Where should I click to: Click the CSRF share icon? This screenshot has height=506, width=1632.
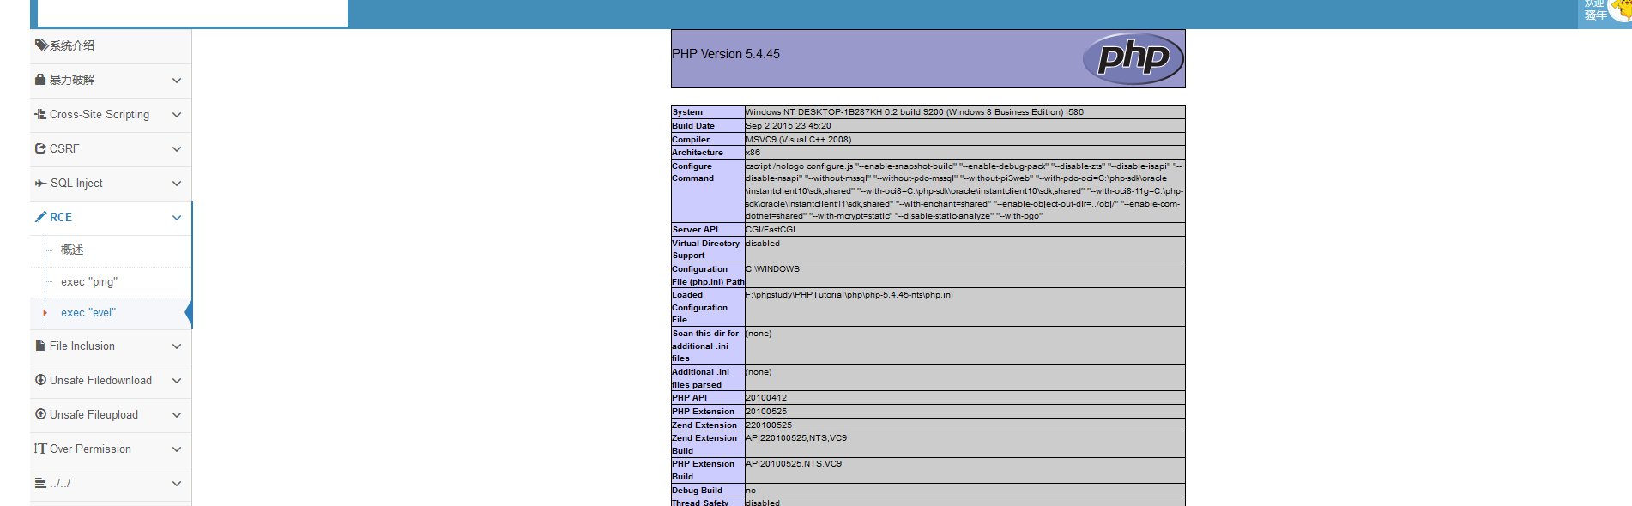click(40, 148)
